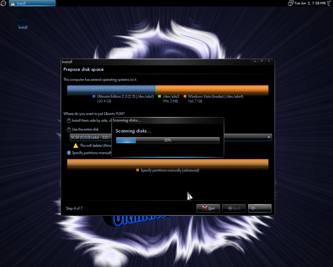Image resolution: width=333 pixels, height=267 pixels.
Task: Click the orange legend square for manual partitions
Action: (x=138, y=170)
